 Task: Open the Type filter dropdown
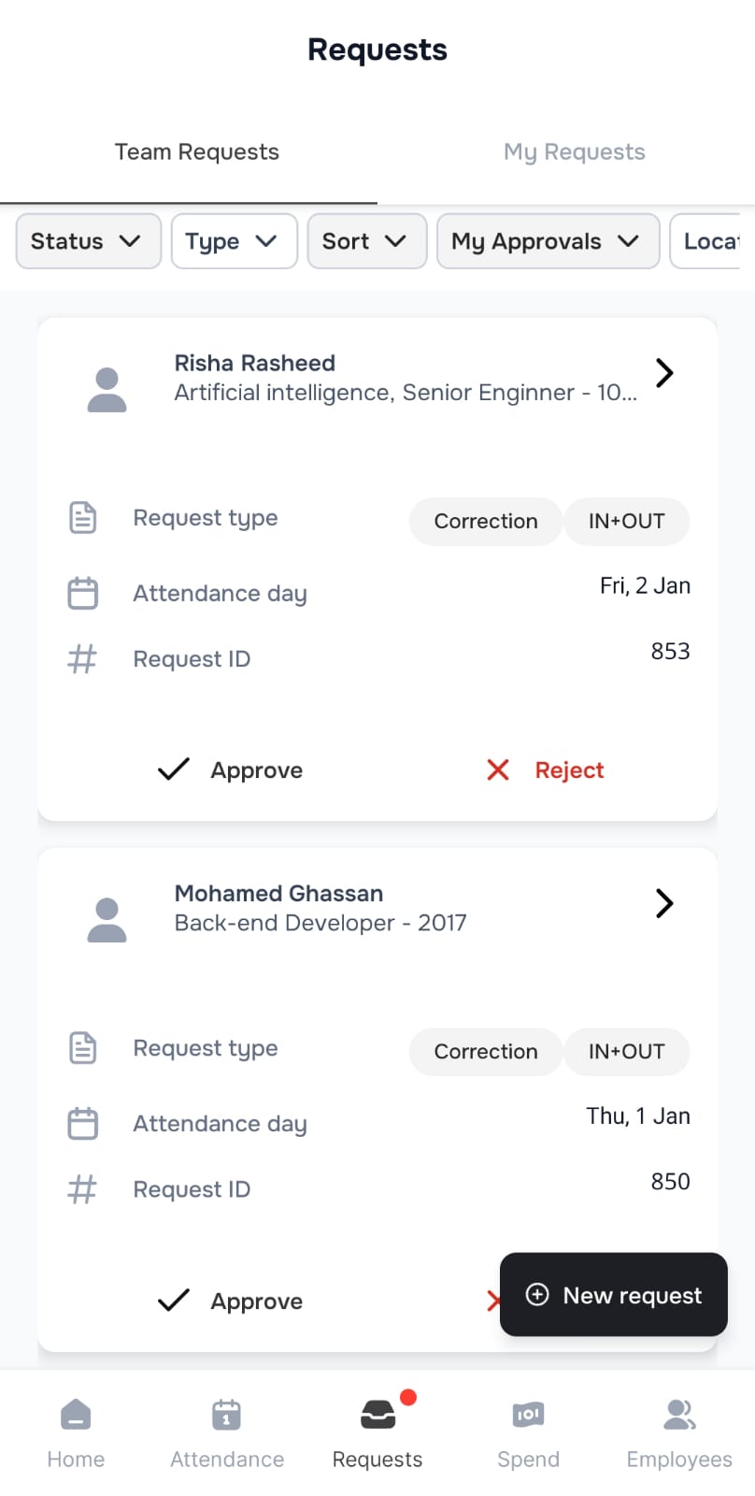tap(234, 241)
